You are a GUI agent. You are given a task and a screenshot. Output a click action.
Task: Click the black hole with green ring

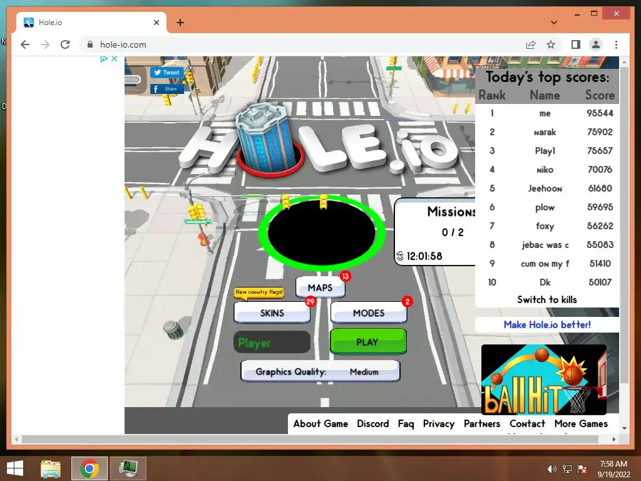click(322, 232)
